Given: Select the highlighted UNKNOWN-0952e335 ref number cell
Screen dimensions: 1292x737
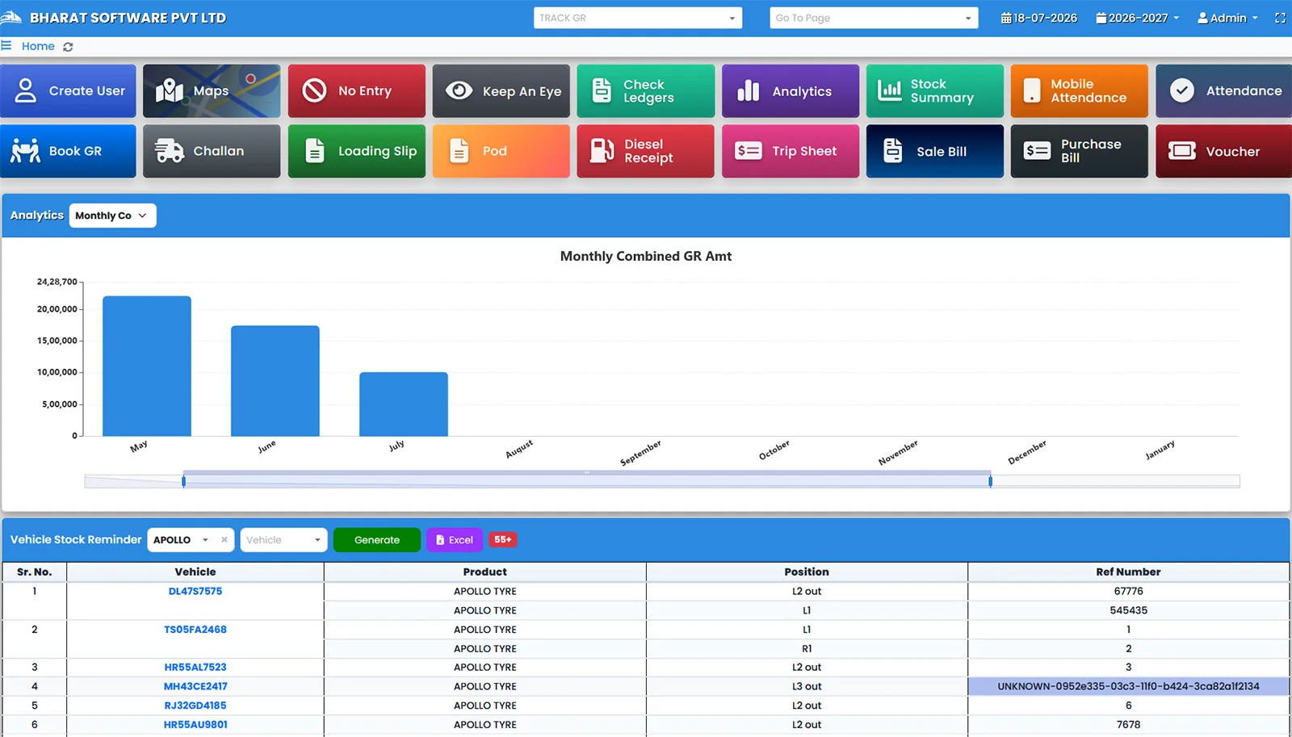Looking at the screenshot, I should (x=1128, y=687).
